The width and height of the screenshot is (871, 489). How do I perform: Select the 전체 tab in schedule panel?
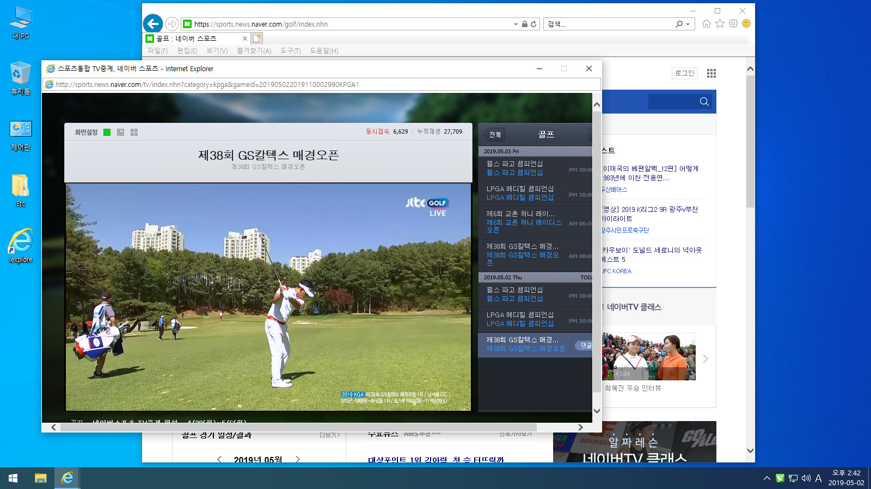coord(495,134)
